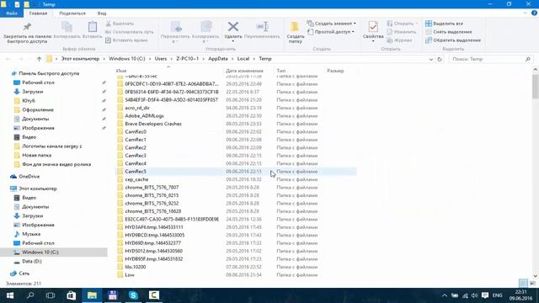The height and width of the screenshot is (303, 539).
Task: Open the Skype taskbar icon
Action: tap(133, 295)
